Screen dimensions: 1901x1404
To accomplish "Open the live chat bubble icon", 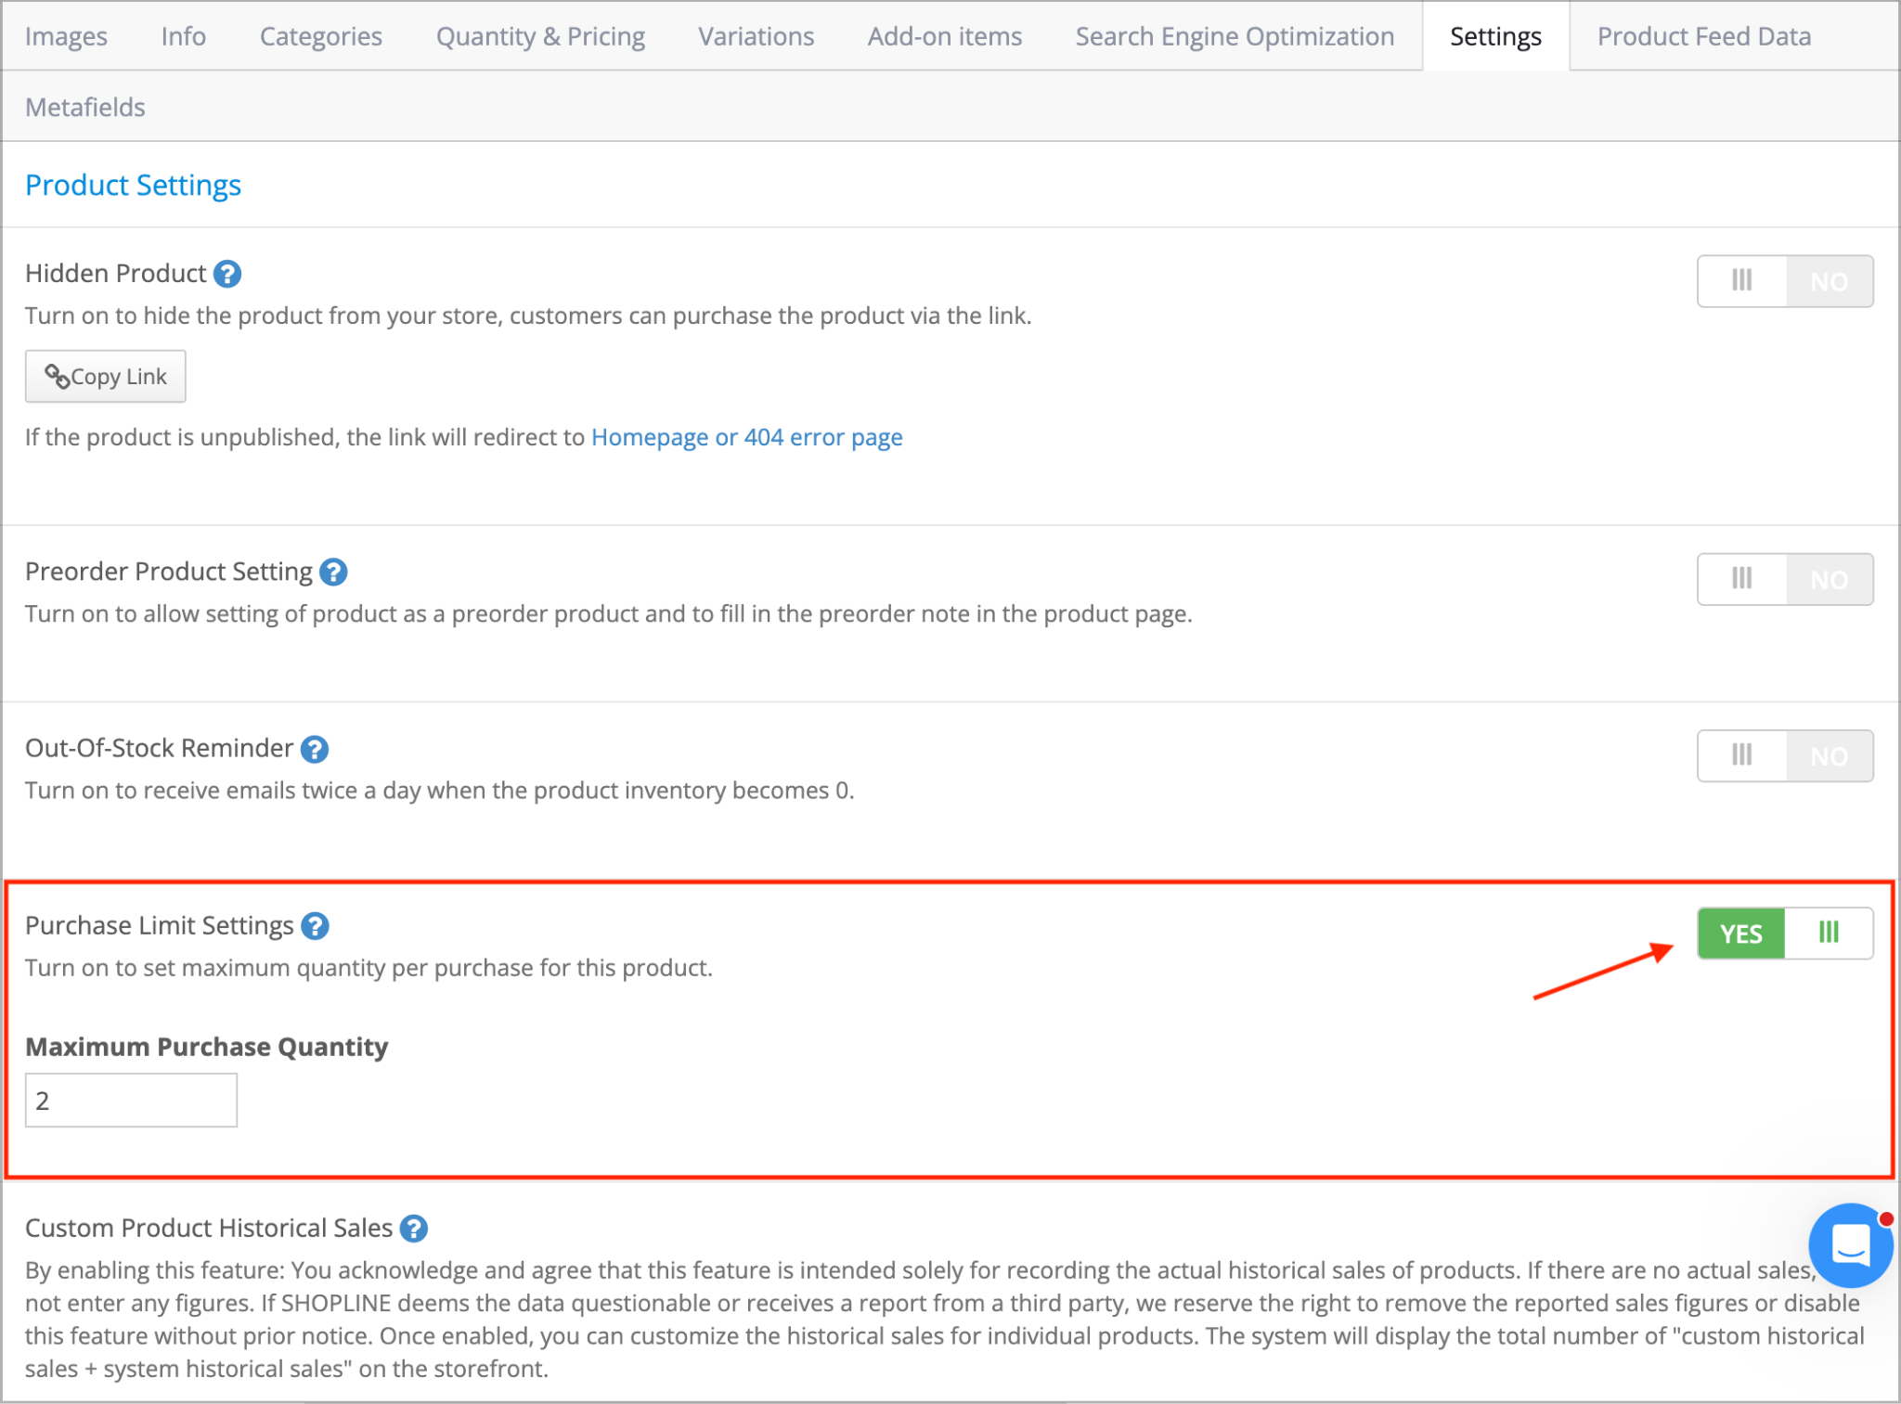I will [x=1851, y=1244].
